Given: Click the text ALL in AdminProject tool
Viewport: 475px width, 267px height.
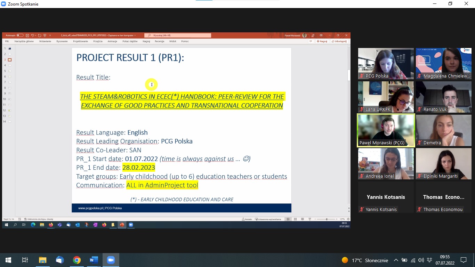Looking at the screenshot, I should click(162, 185).
